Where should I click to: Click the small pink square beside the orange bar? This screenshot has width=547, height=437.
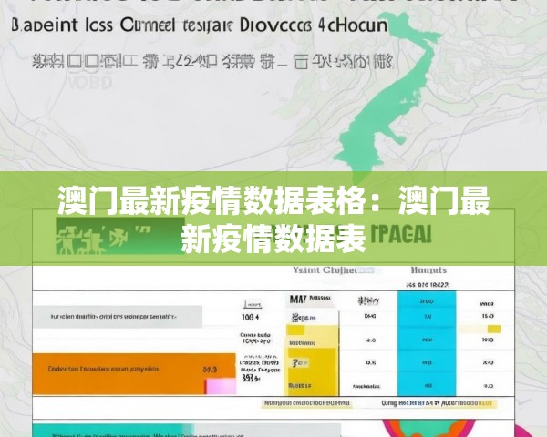pos(221,386)
